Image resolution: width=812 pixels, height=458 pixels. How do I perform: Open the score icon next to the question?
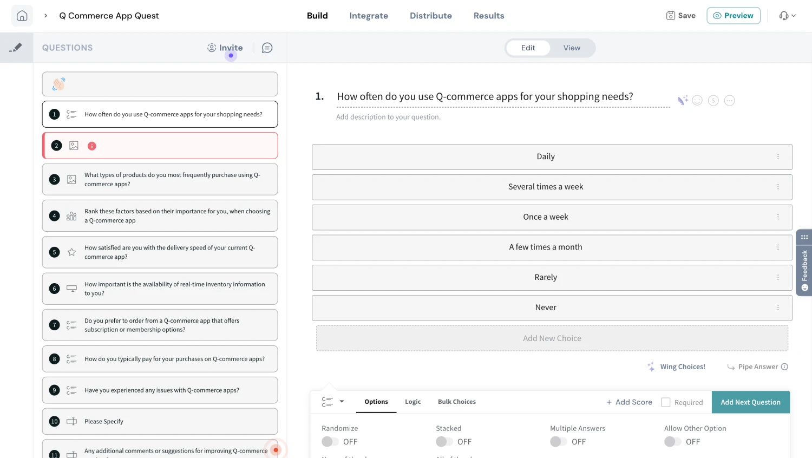point(713,100)
